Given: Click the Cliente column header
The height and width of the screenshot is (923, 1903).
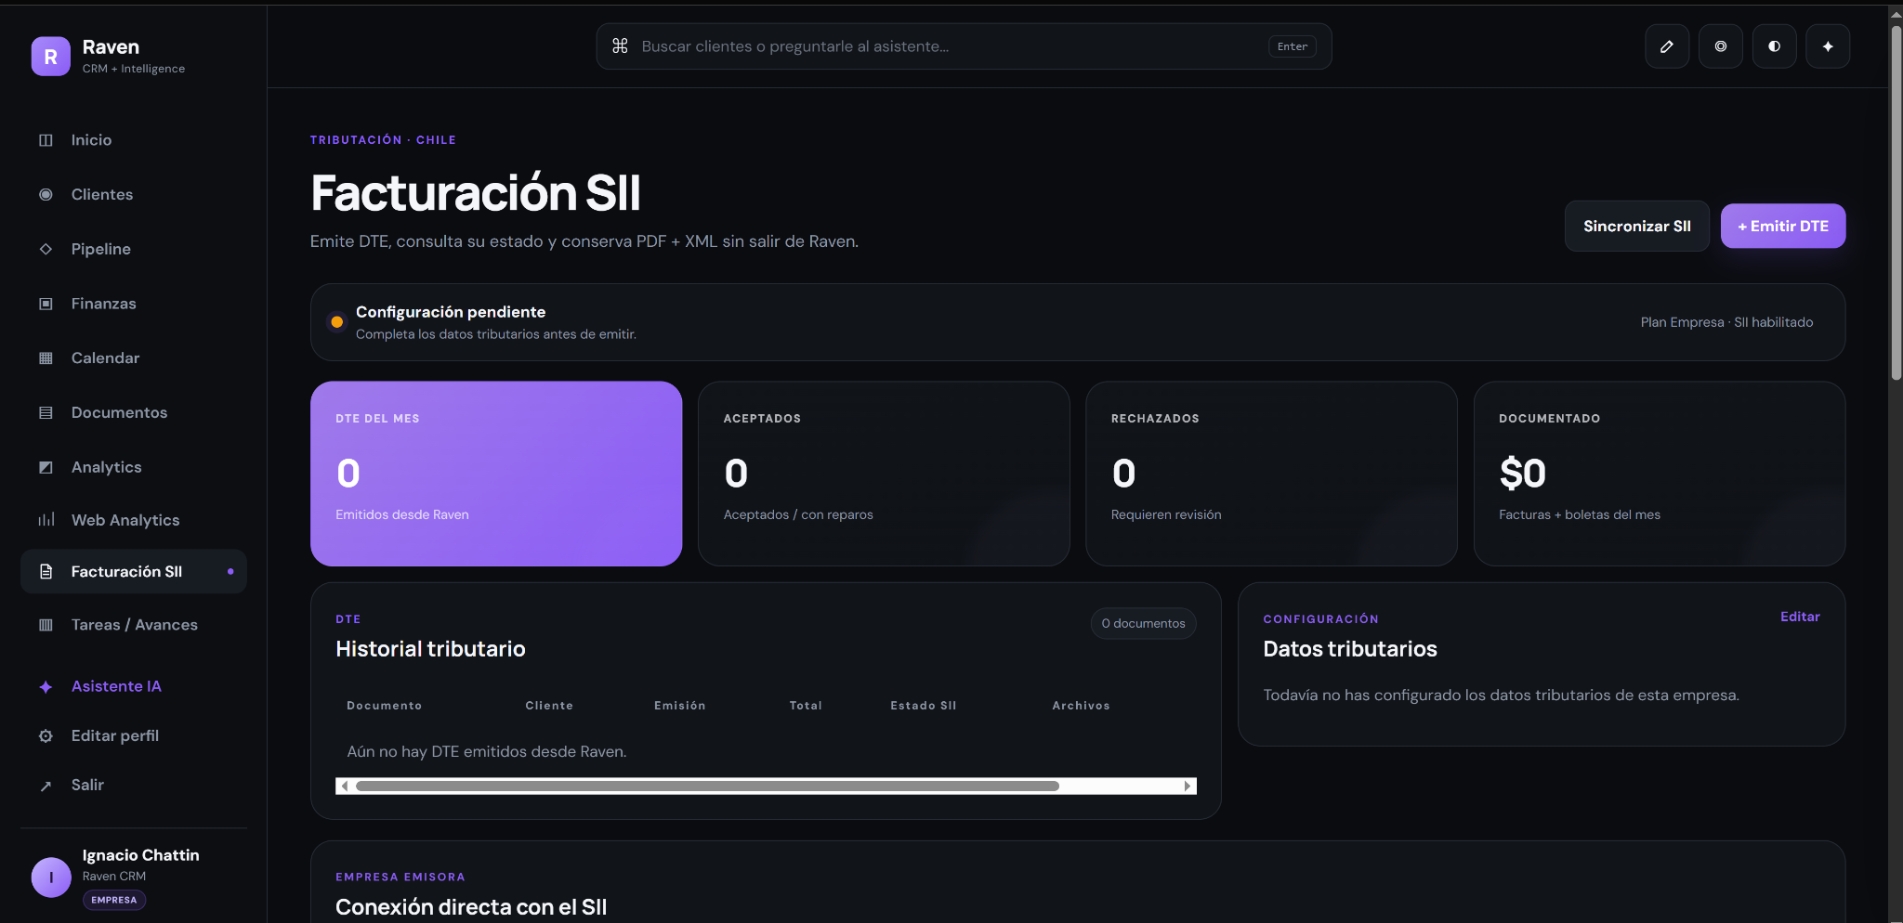Looking at the screenshot, I should 549,706.
